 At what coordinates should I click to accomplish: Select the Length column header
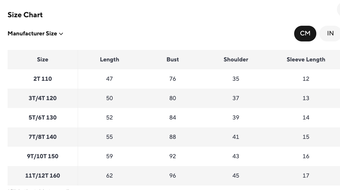click(x=109, y=60)
